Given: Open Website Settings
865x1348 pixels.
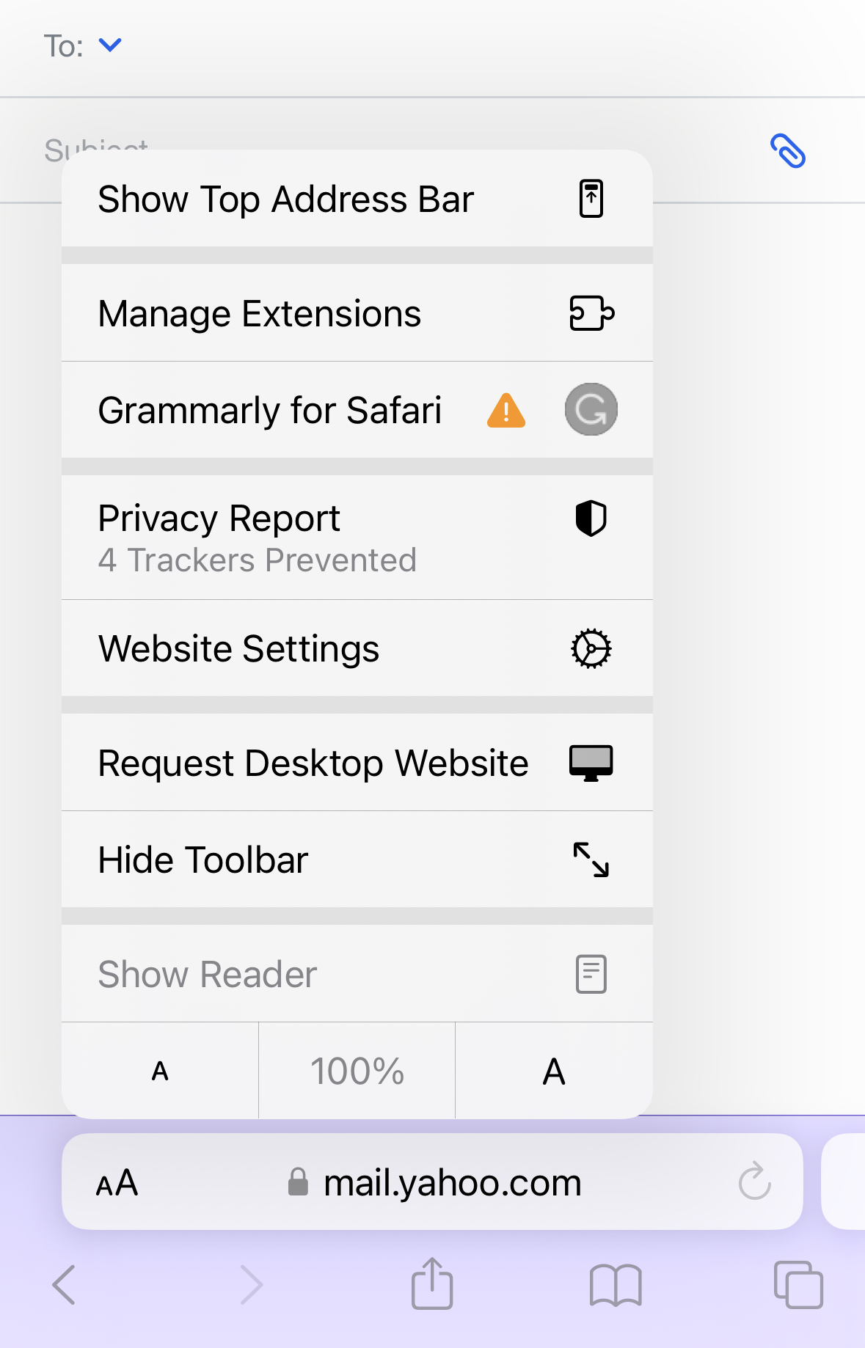Looking at the screenshot, I should (x=357, y=648).
